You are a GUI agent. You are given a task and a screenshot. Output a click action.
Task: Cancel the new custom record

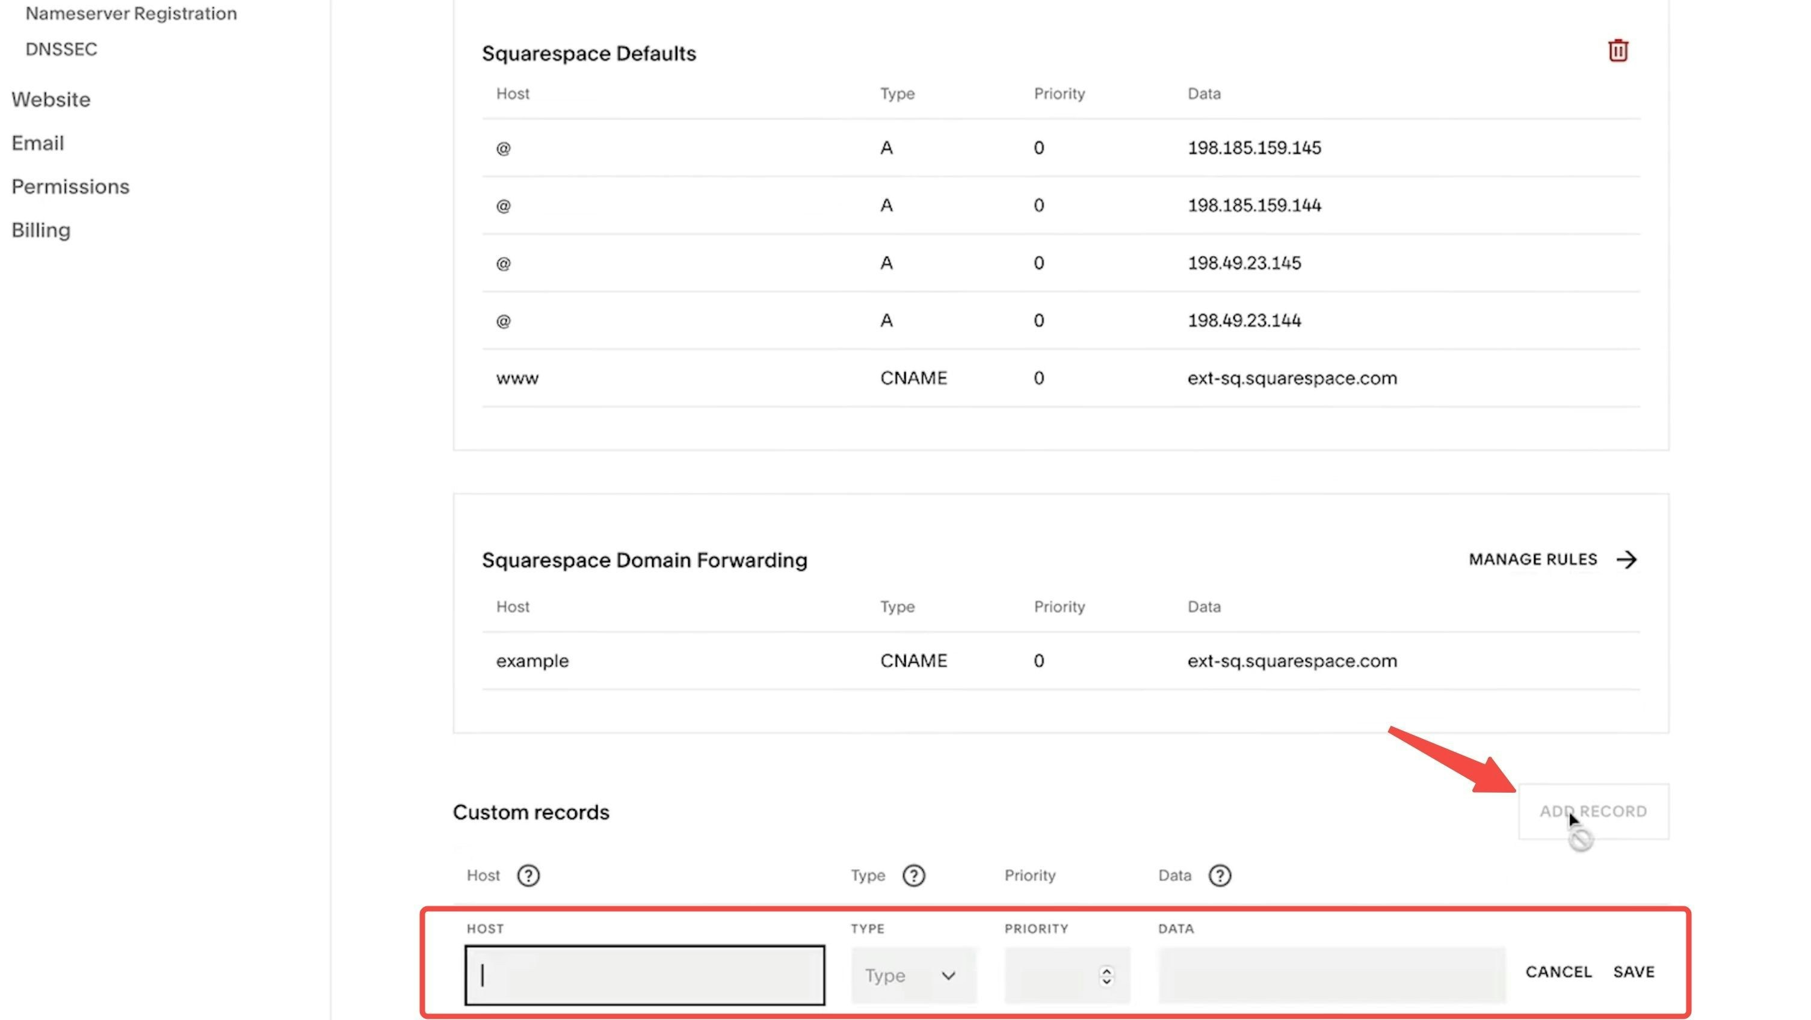pyautogui.click(x=1558, y=972)
